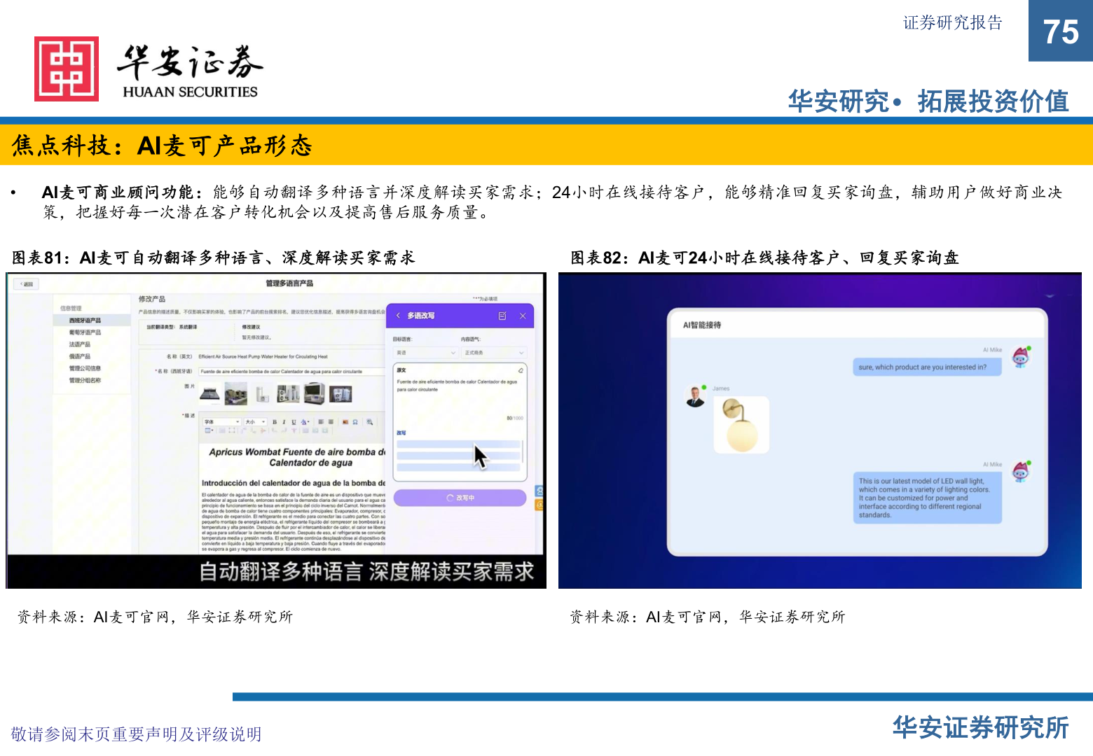The height and width of the screenshot is (756, 1093).
Task: Click the align left icon
Action: coord(320,422)
